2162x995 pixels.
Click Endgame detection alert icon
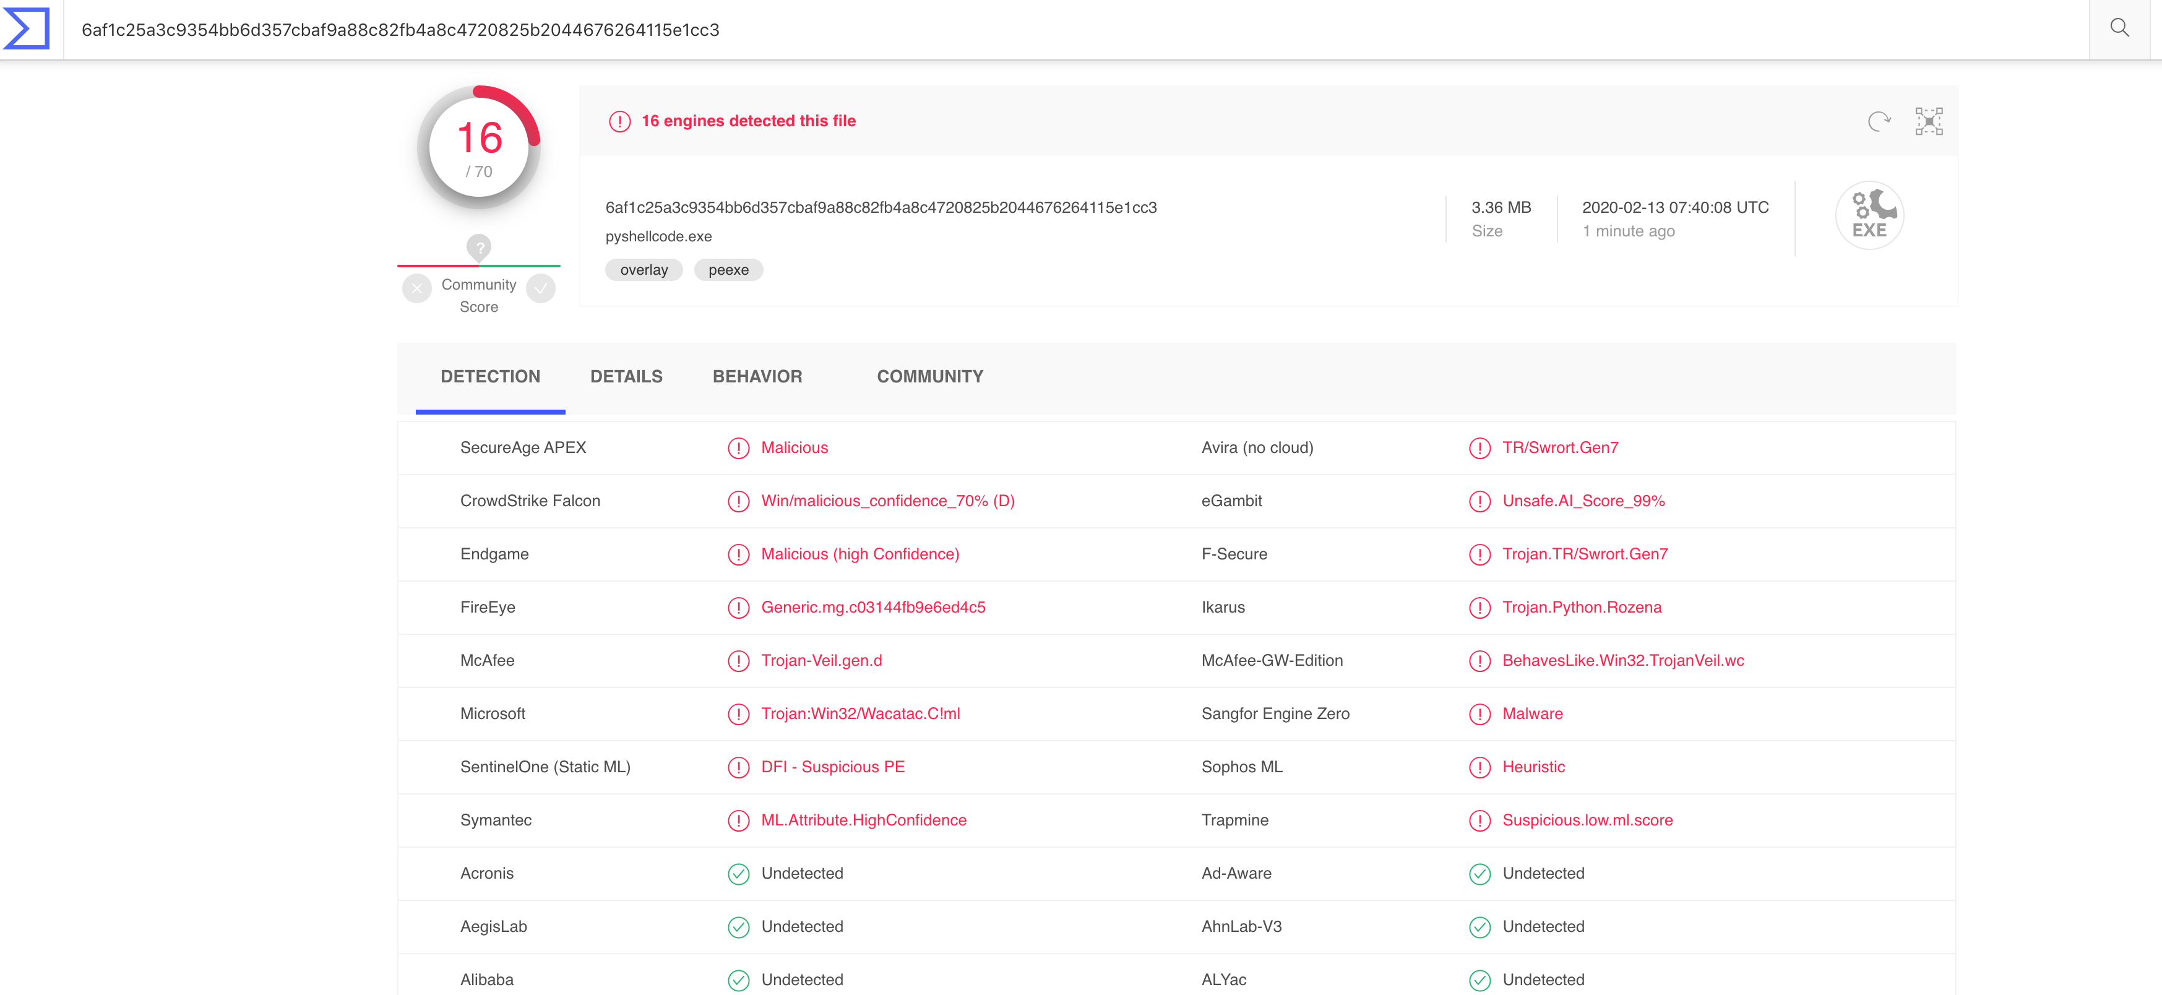tap(739, 554)
